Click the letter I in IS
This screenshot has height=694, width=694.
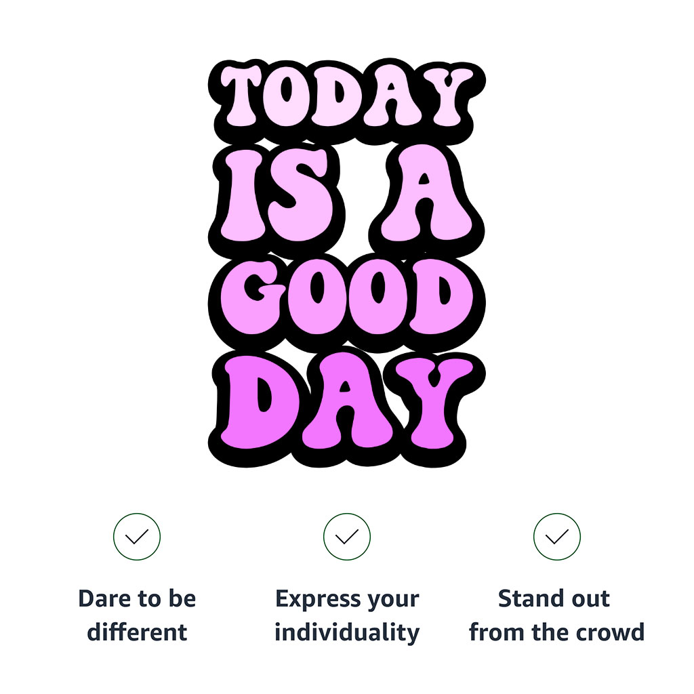237,197
